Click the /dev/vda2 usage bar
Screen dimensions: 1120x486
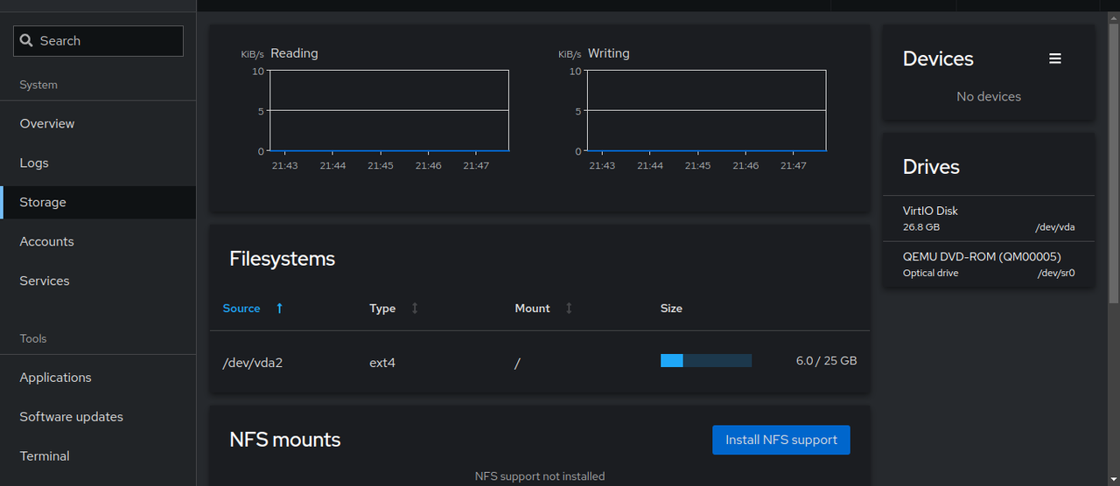706,360
